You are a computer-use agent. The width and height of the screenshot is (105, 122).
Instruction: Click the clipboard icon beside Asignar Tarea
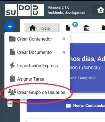(12, 79)
